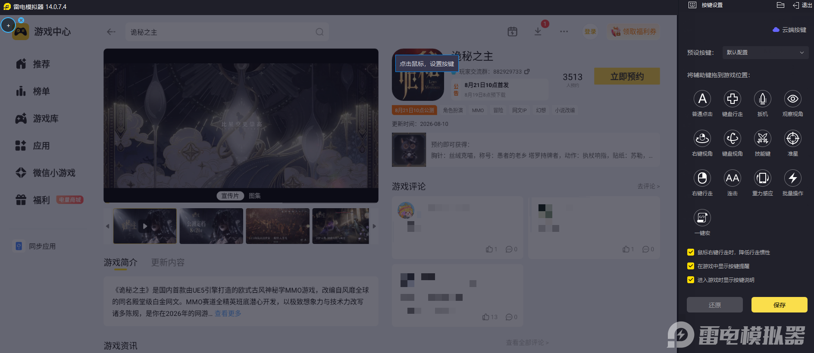Click the 8月21日10点首发 announcement
814x353 pixels.
486,85
